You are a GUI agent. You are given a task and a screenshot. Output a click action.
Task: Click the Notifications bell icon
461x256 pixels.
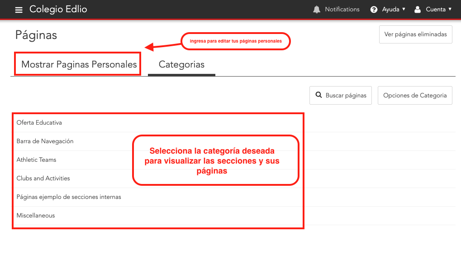point(317,10)
